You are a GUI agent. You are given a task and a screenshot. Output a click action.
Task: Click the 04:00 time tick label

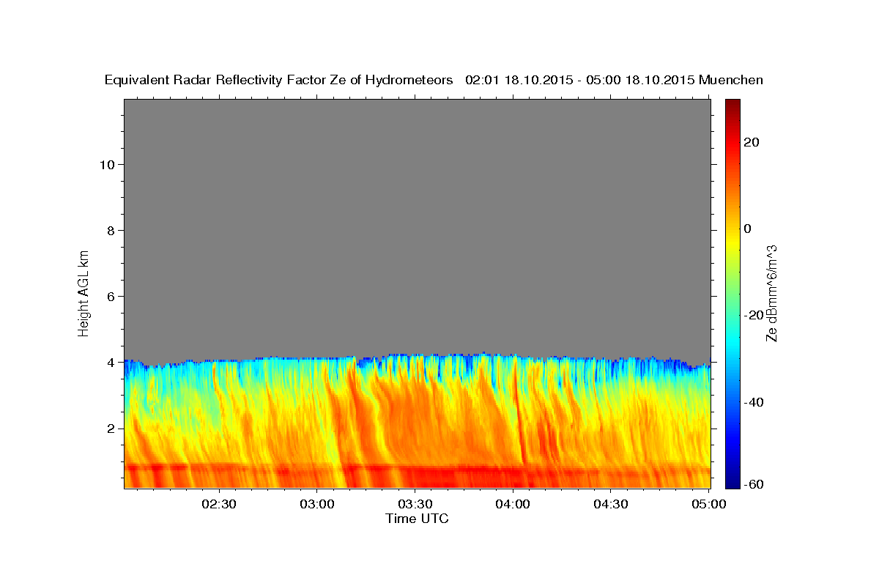513,505
